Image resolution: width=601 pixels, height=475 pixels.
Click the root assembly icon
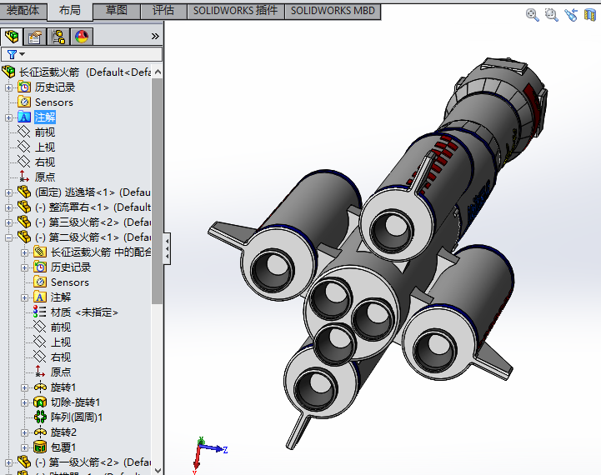click(x=8, y=72)
